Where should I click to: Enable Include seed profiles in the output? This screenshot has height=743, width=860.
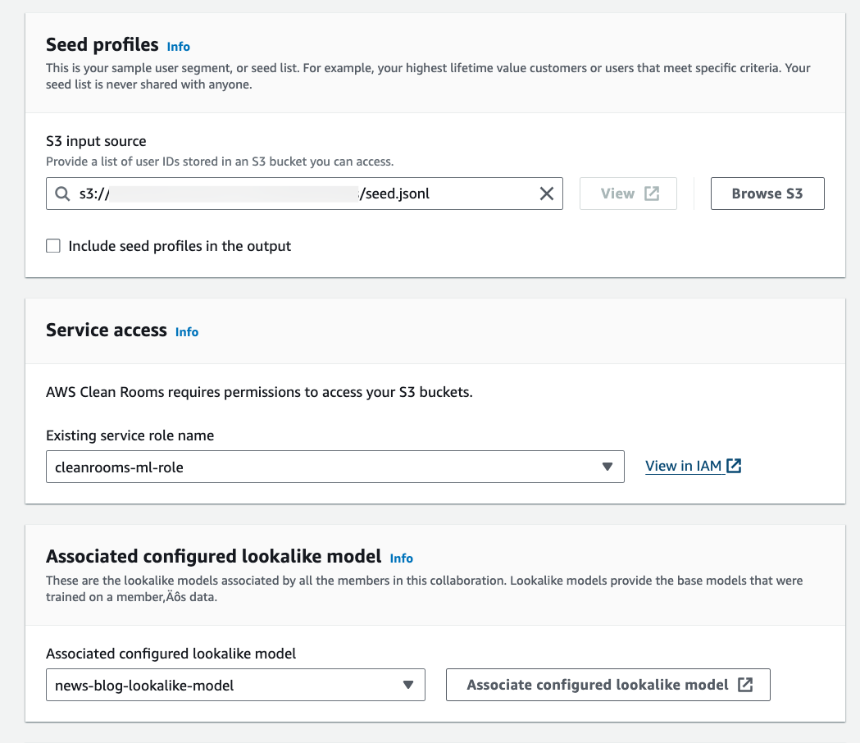coord(53,246)
